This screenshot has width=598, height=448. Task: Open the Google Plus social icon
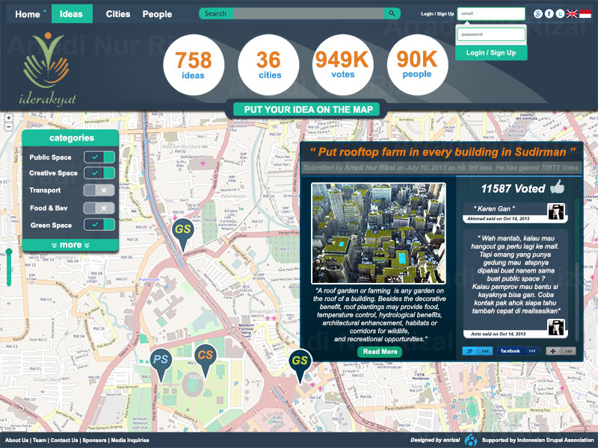tap(537, 14)
